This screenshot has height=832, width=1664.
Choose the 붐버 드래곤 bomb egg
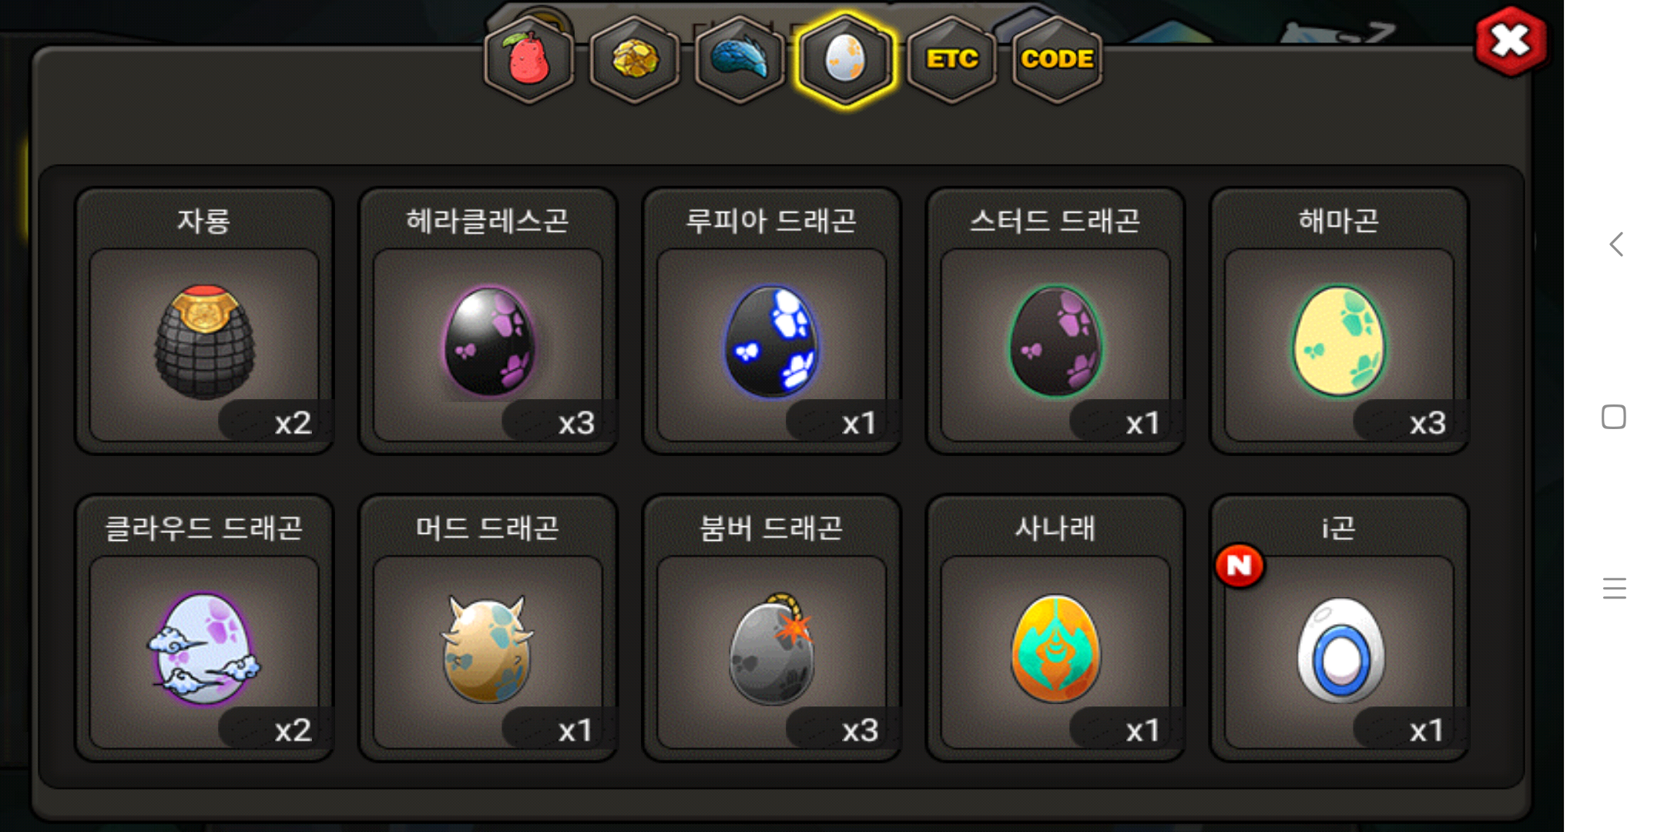[771, 628]
